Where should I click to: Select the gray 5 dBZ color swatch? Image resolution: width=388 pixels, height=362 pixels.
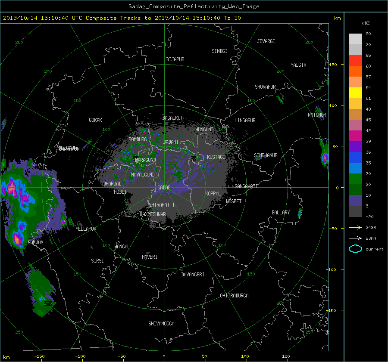355,211
